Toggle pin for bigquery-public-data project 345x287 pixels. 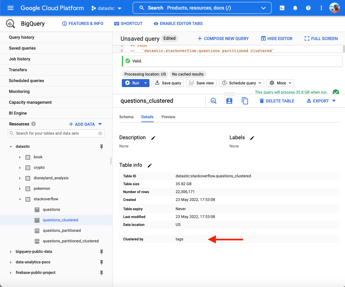pyautogui.click(x=102, y=252)
